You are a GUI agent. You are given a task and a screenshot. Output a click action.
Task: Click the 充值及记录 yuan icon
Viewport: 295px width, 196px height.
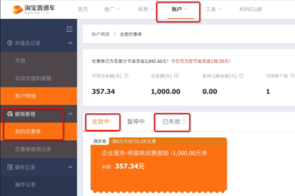[10, 43]
